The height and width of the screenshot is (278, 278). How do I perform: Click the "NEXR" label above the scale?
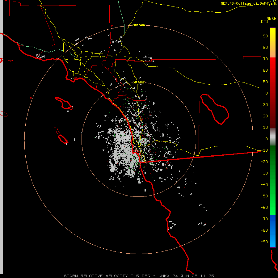coord(272,19)
